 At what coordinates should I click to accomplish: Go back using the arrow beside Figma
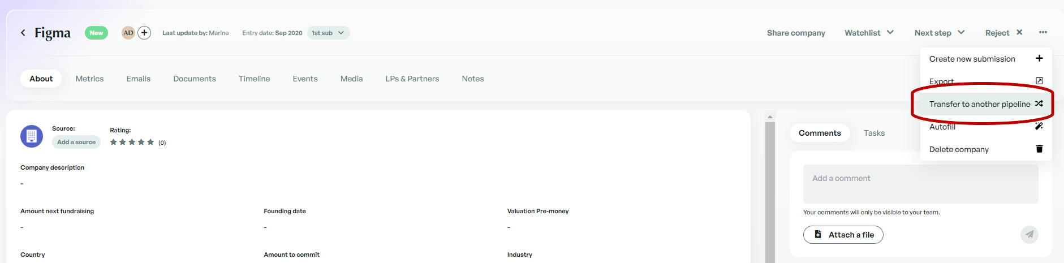23,33
